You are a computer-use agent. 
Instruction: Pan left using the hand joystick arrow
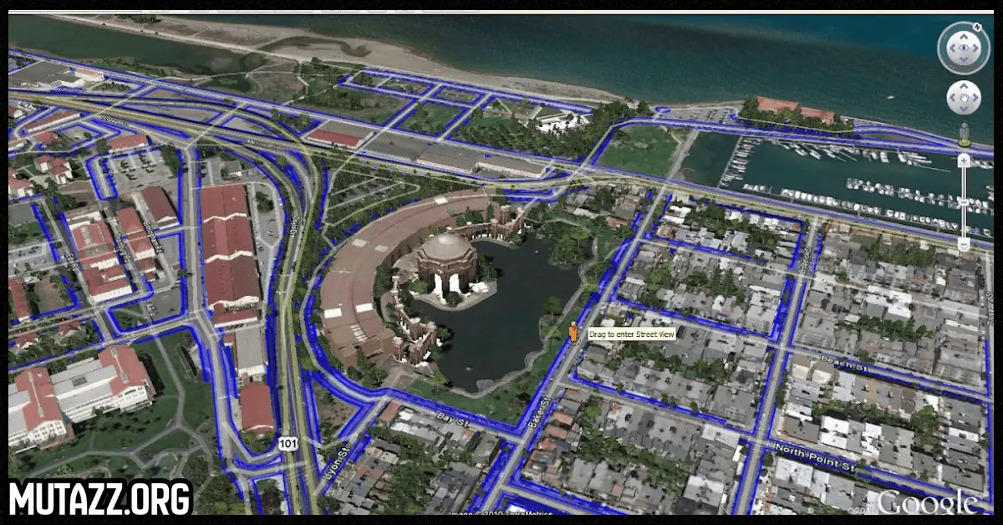[952, 98]
